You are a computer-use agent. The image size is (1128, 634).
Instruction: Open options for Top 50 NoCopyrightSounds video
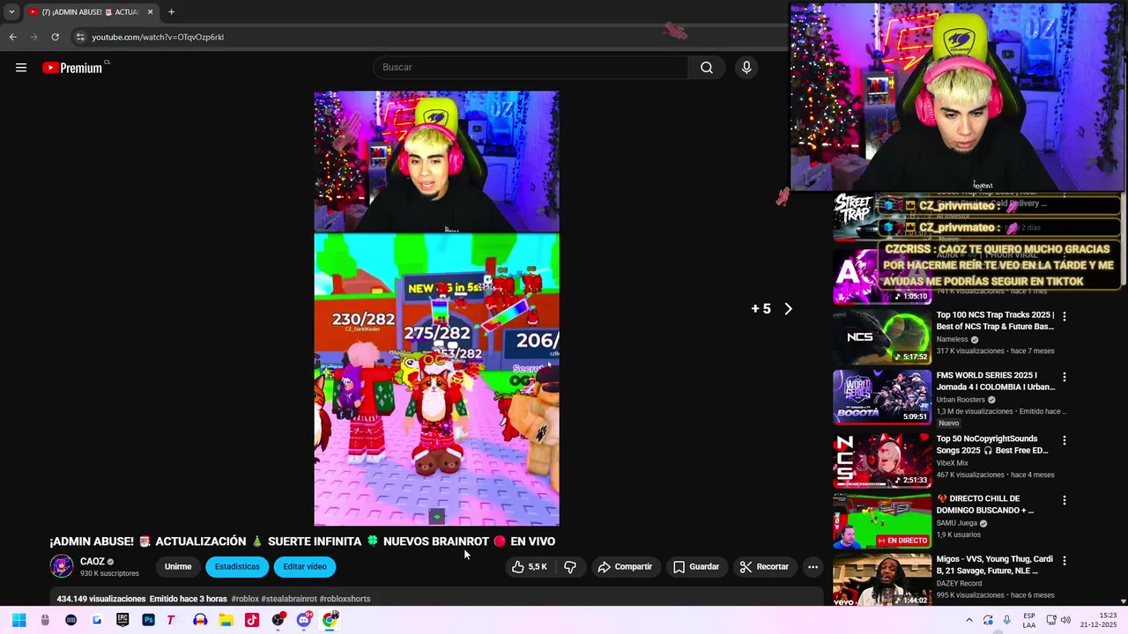pyautogui.click(x=1064, y=440)
